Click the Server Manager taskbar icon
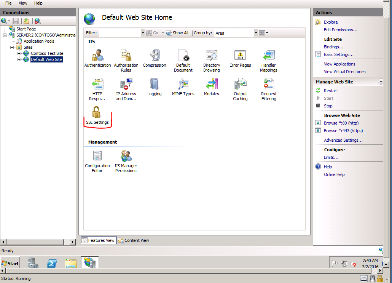Image resolution: width=392 pixels, height=283 pixels. point(33,263)
